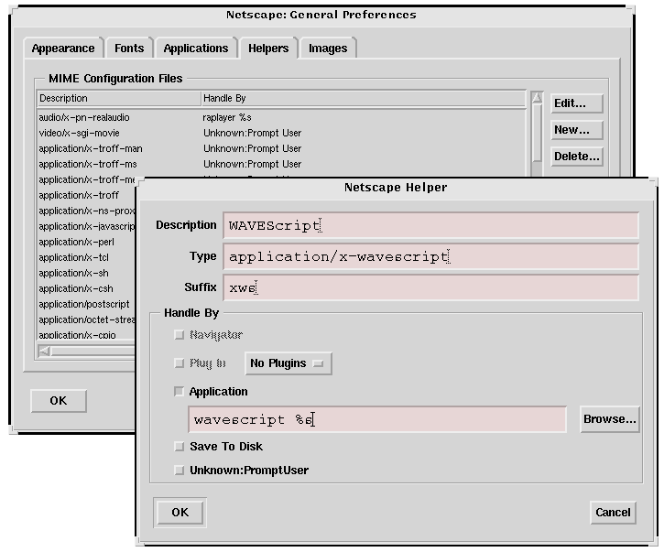The image size is (664, 552).
Task: Click inside the Description text field
Action: click(430, 225)
